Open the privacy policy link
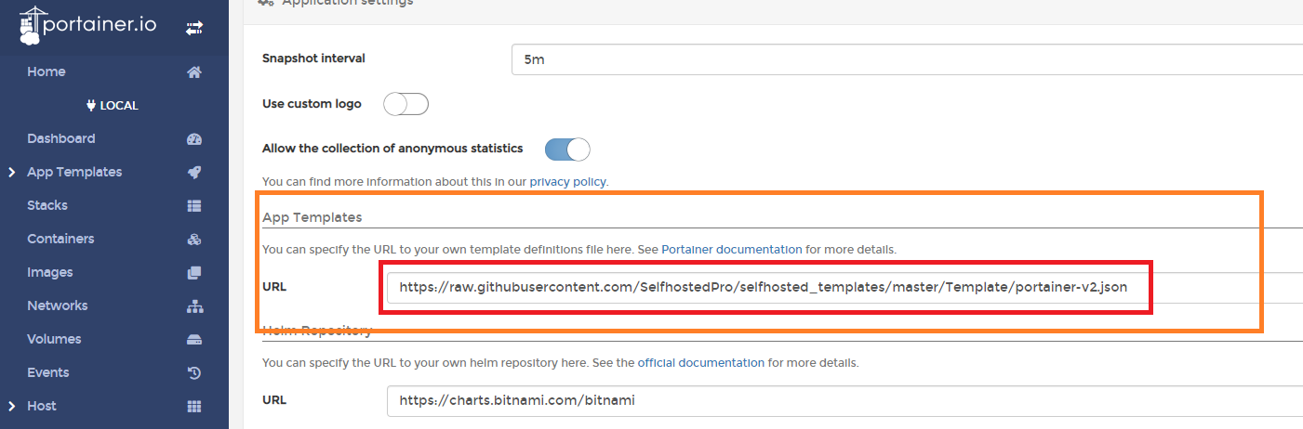The image size is (1303, 429). point(567,181)
